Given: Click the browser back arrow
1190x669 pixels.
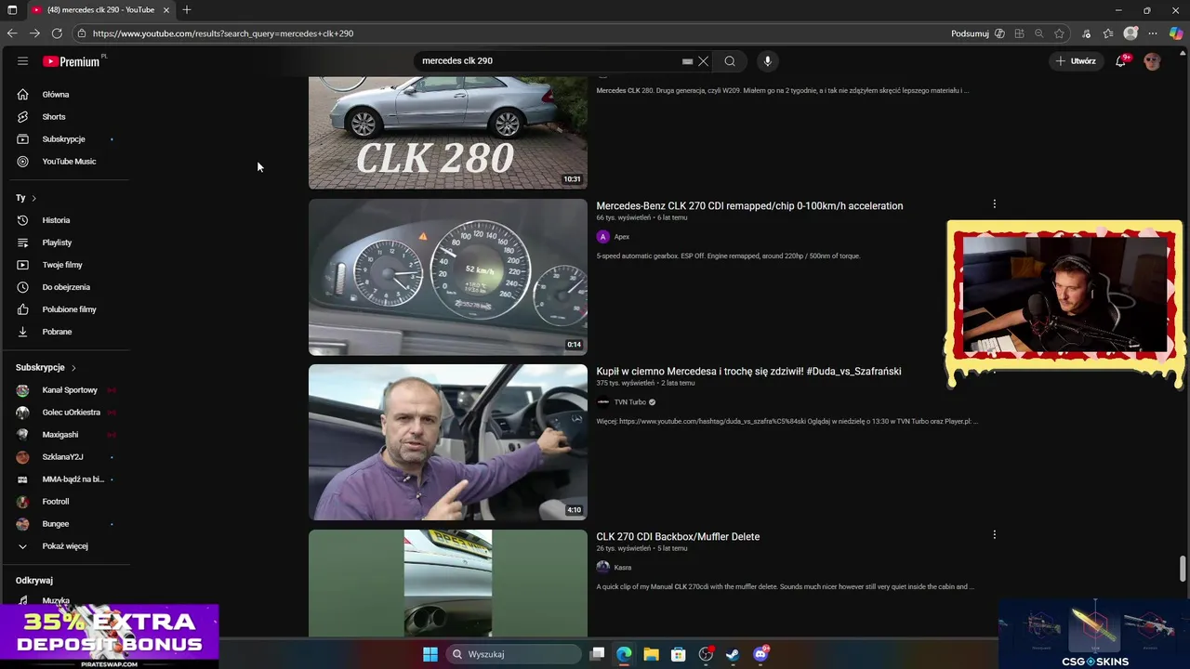Looking at the screenshot, I should point(12,33).
